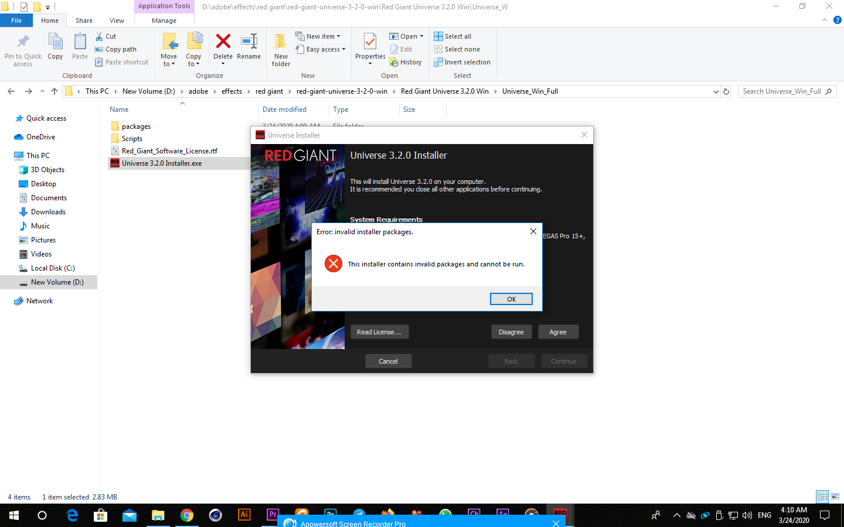Image resolution: width=844 pixels, height=527 pixels.
Task: Collapse the ribbon with chevron
Action: 825,20
